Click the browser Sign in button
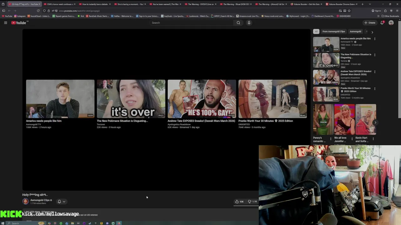The image size is (401, 225). [x=376, y=11]
